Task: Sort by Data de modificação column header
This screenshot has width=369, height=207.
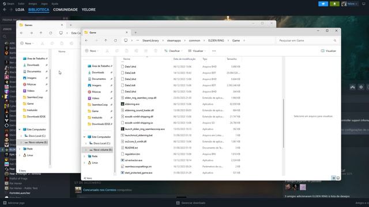Action: 184,59
